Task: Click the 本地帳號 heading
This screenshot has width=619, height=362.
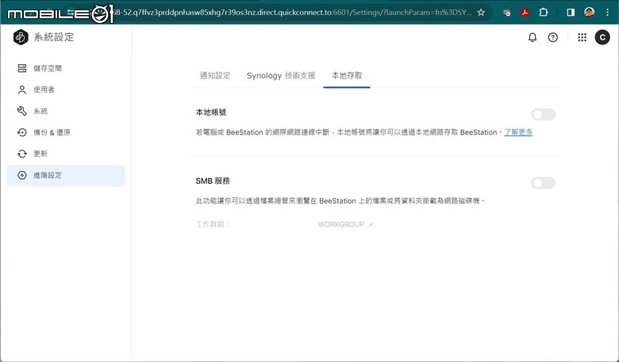Action: pyautogui.click(x=211, y=112)
